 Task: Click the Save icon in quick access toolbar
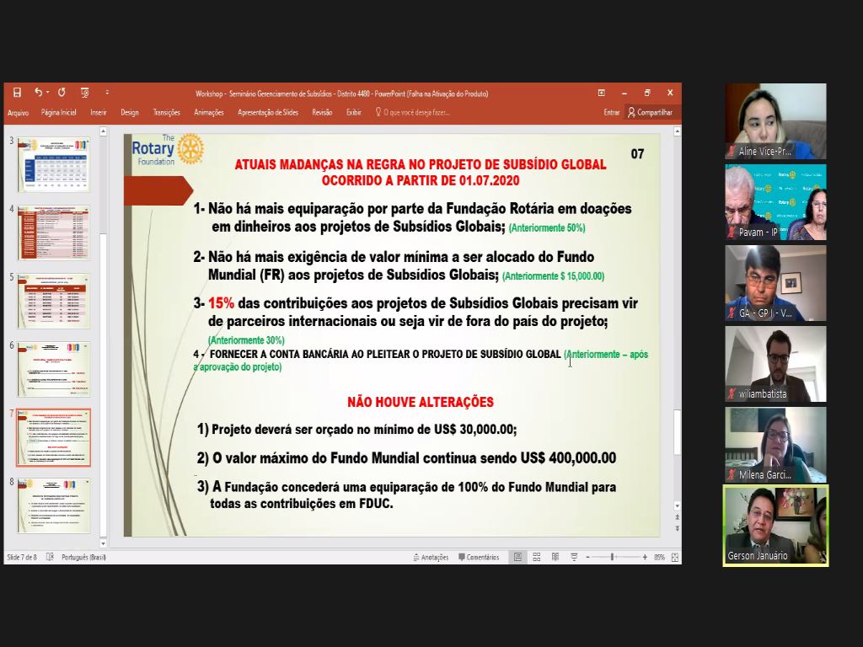pos(16,93)
